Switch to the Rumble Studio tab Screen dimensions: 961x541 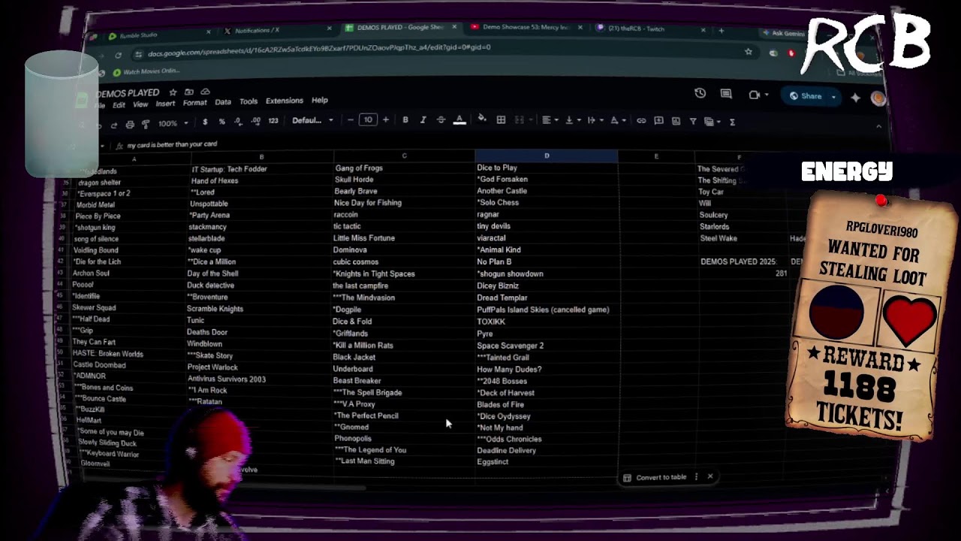tap(158, 35)
